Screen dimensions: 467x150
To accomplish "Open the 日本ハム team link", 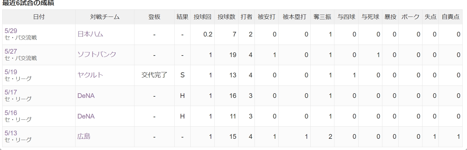I will pyautogui.click(x=90, y=34).
